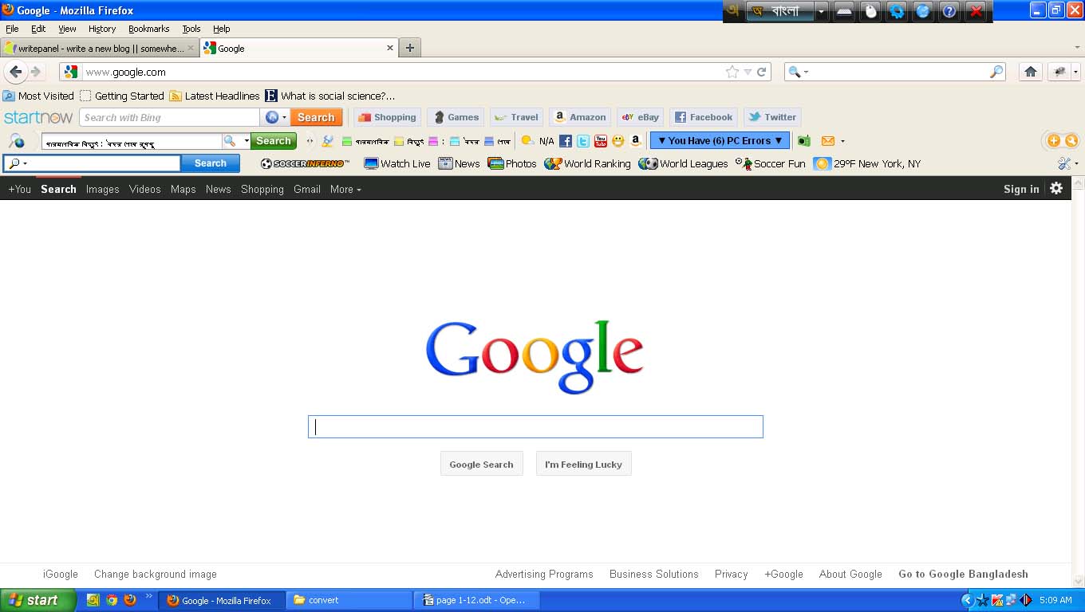Click orange startnow Search button
This screenshot has height=612, width=1085.
[316, 117]
